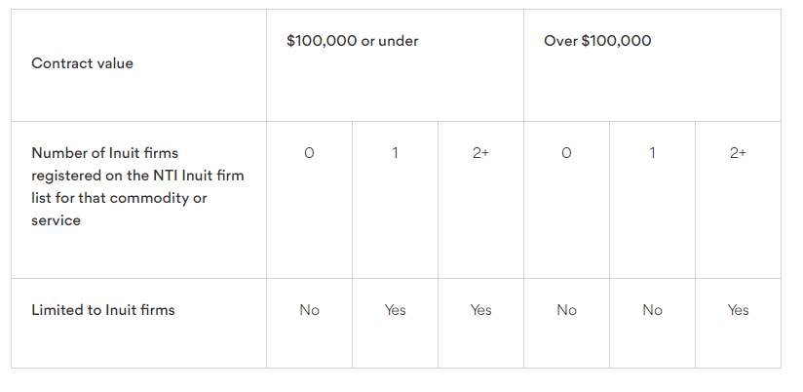803x392 pixels.
Task: Click the "0" cell under "$100,000 or under"
Action: tap(309, 153)
